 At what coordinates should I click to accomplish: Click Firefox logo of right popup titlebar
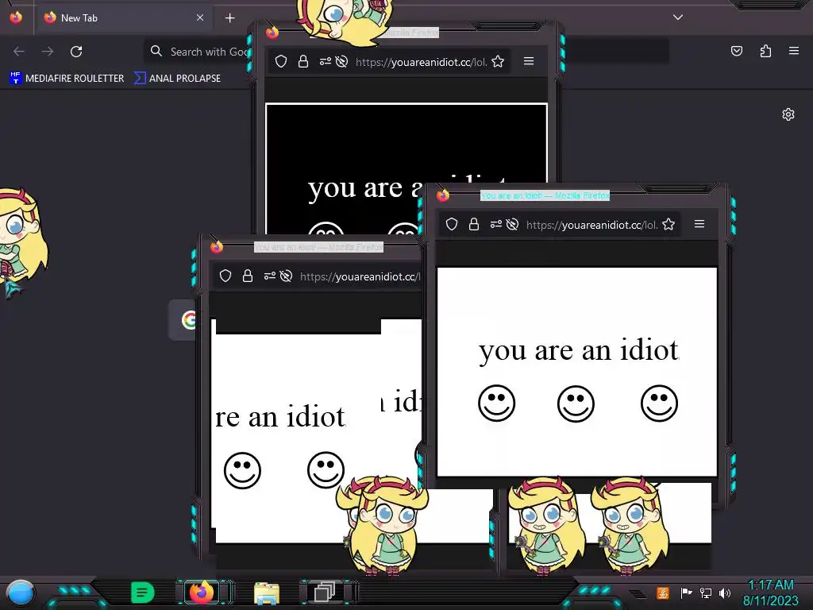click(443, 195)
